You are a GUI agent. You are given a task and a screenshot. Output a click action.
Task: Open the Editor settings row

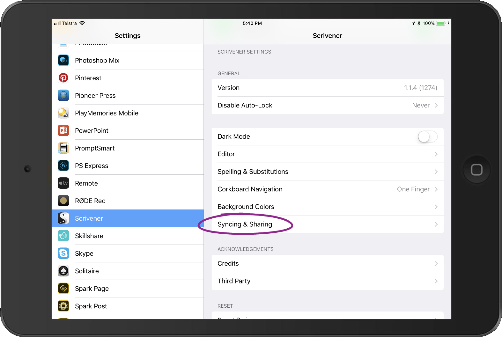tap(328, 154)
